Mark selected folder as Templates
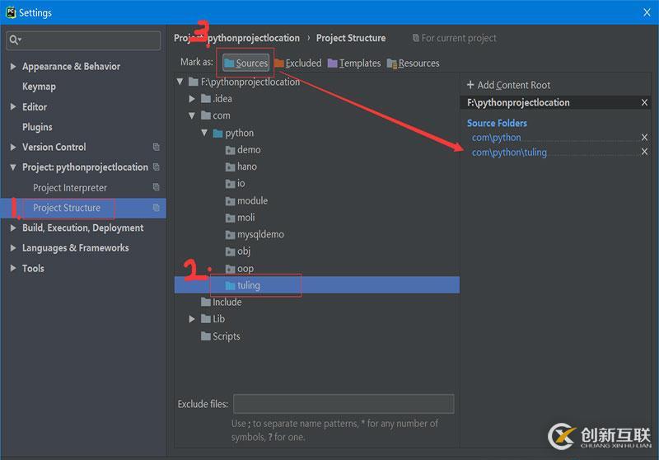Viewport: 659px width, 460px height. pos(354,63)
